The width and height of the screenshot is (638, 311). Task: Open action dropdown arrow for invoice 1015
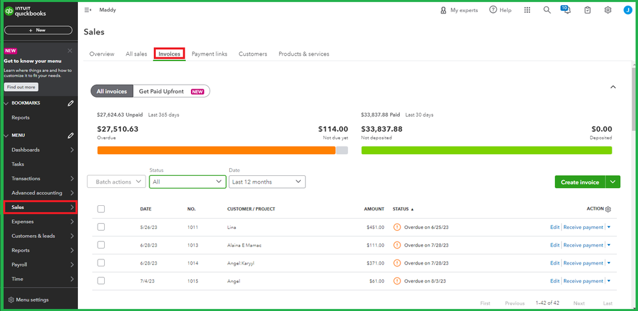[609, 281]
